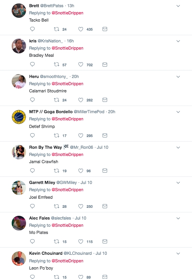
Task: Visit @MillerTimePod profile handle
Action: (x=89, y=112)
